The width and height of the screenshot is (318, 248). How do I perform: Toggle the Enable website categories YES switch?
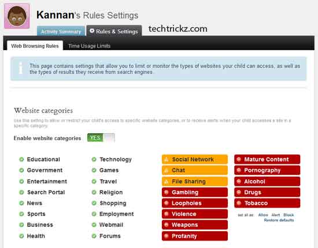pos(101,138)
